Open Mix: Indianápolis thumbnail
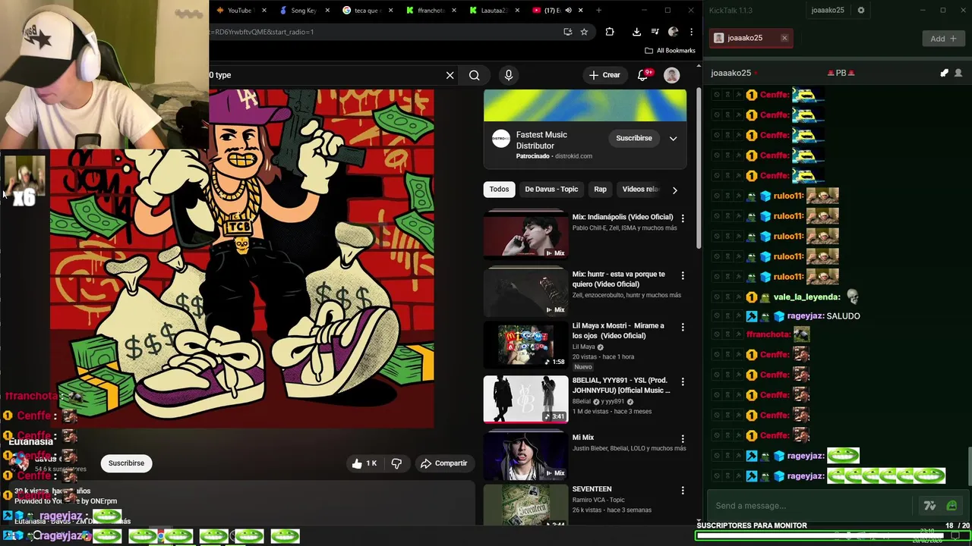 point(525,234)
